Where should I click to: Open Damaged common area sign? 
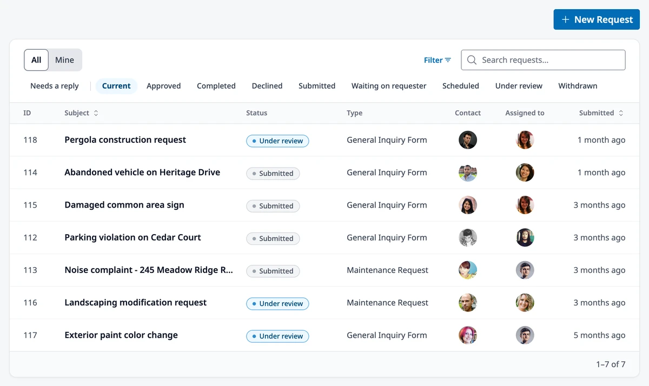click(x=124, y=205)
